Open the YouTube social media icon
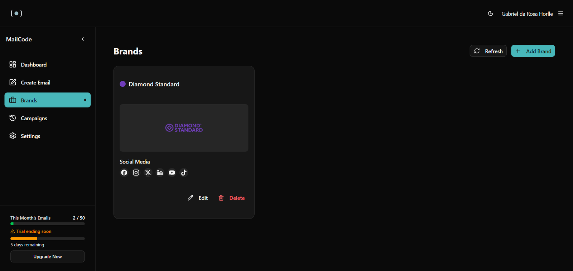 tap(172, 172)
